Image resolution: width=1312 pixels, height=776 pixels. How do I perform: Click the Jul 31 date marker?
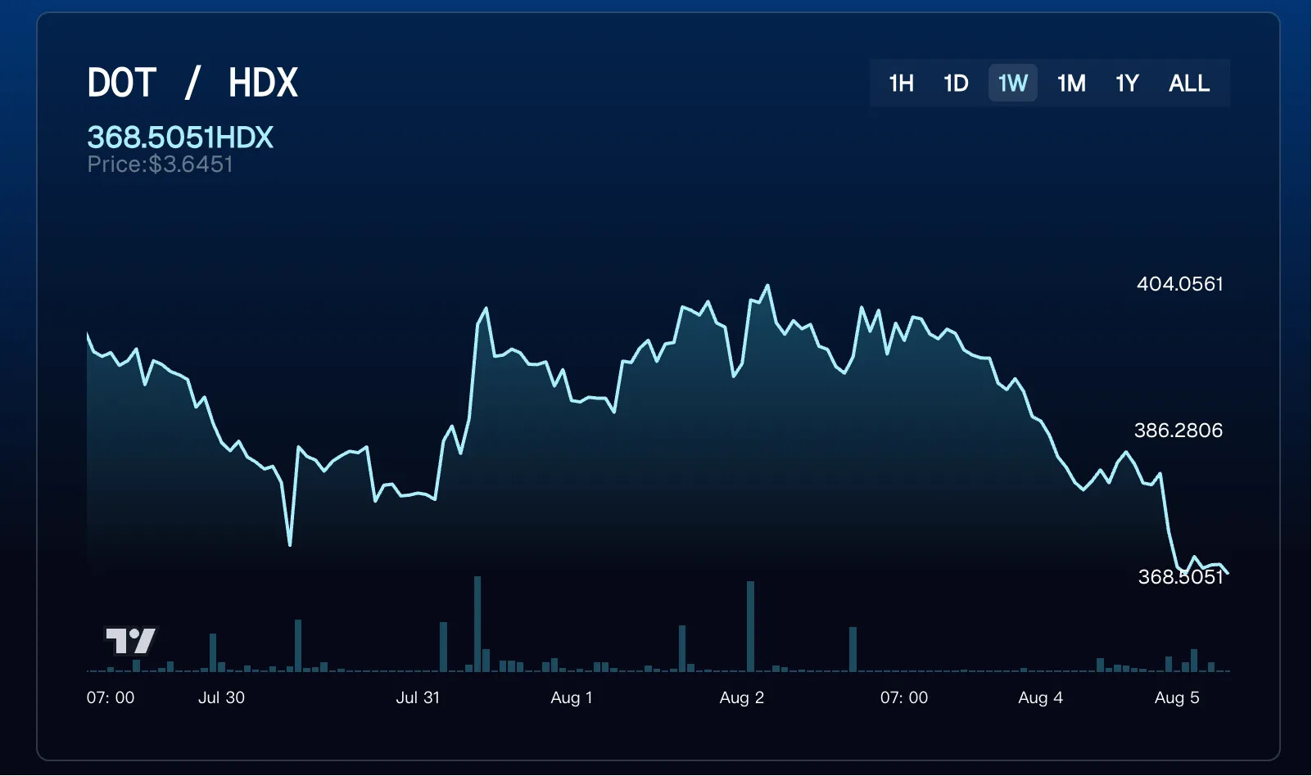coord(418,697)
